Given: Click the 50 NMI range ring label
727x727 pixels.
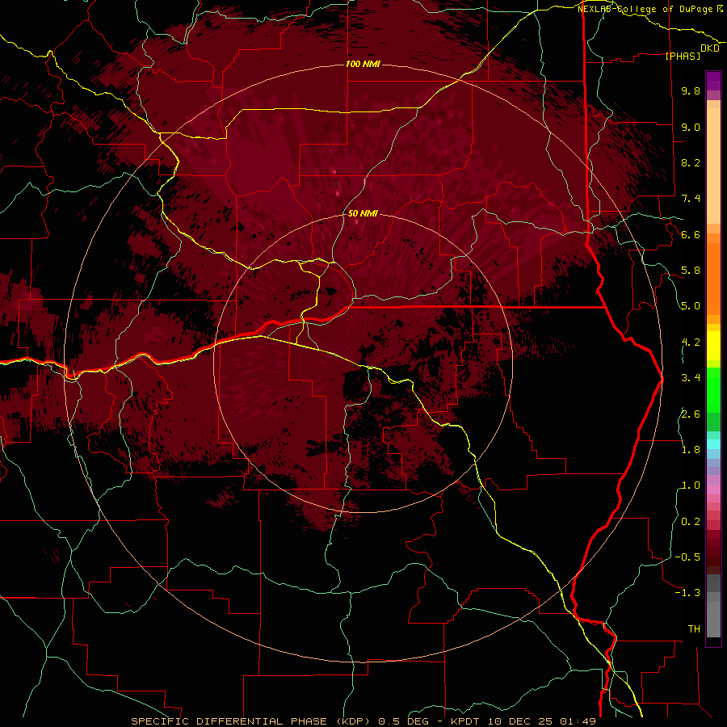Looking at the screenshot, I should (363, 213).
